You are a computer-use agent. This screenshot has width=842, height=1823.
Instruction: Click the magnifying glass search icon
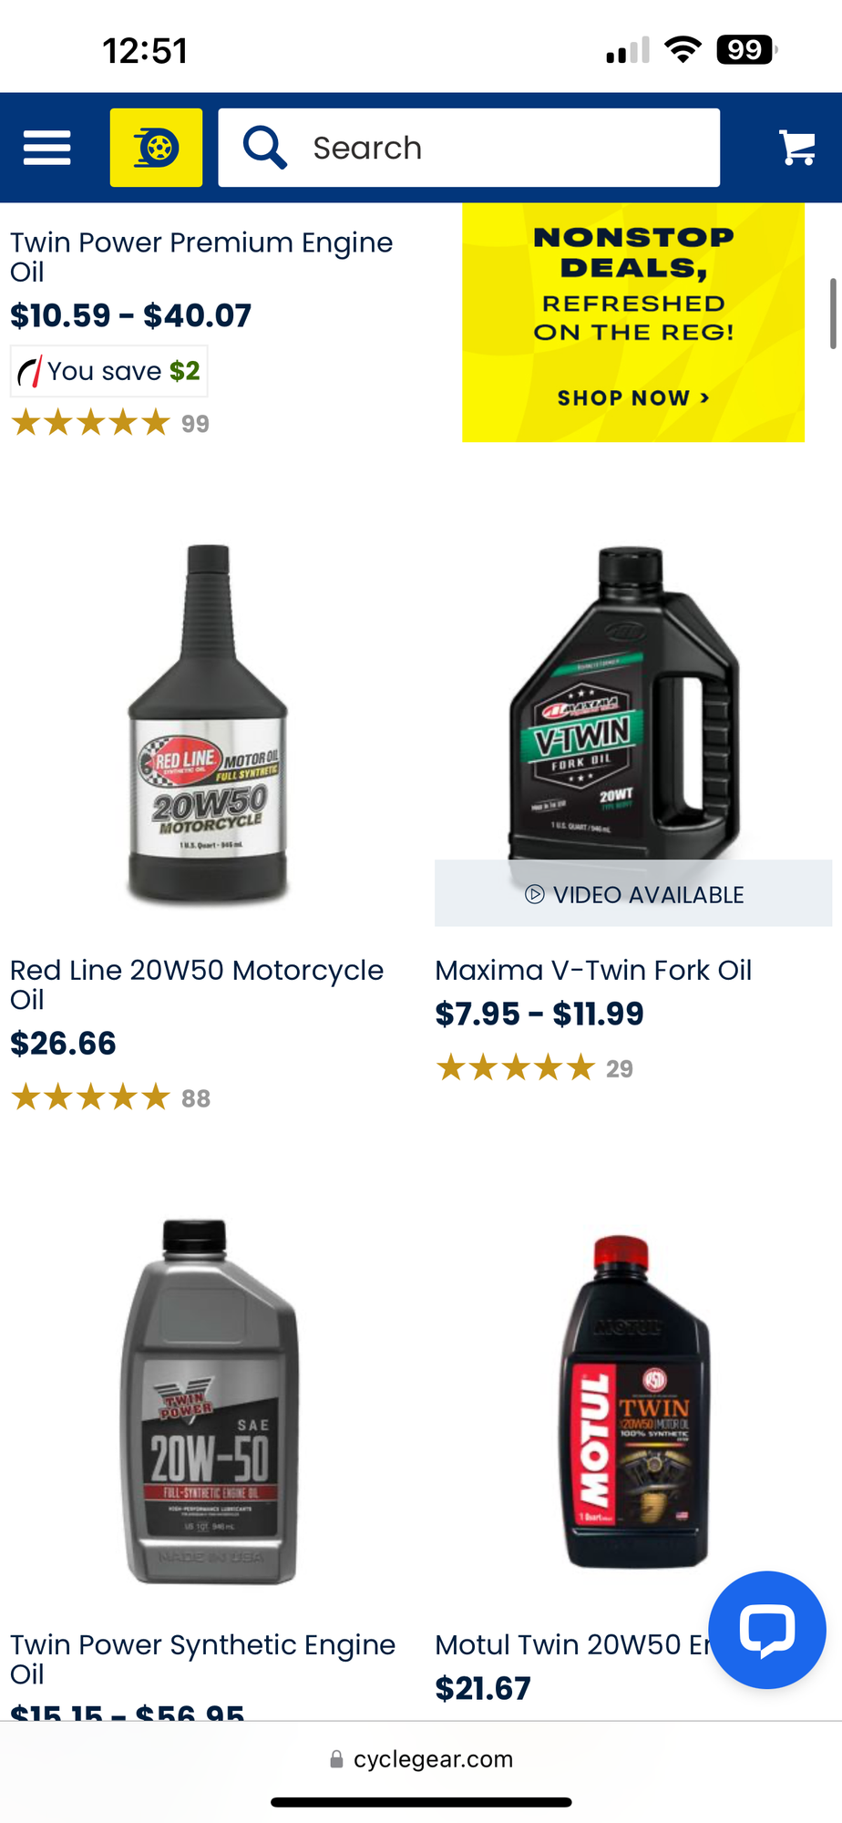(264, 148)
